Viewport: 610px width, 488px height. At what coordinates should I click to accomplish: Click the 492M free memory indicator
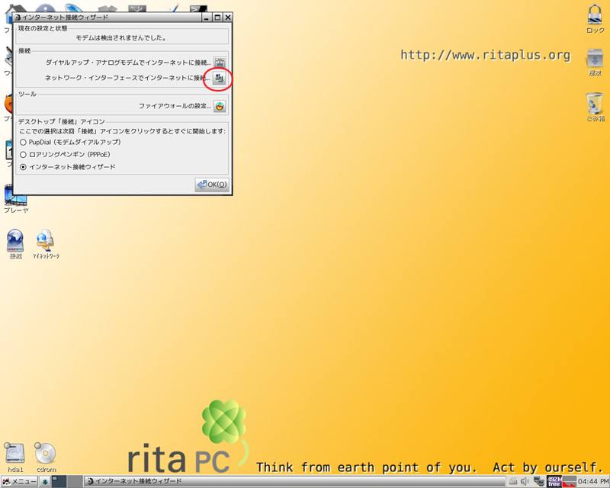[554, 481]
